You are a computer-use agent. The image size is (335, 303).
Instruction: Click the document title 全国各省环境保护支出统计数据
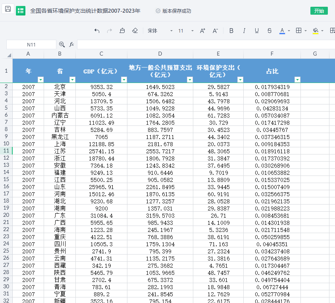point(85,11)
